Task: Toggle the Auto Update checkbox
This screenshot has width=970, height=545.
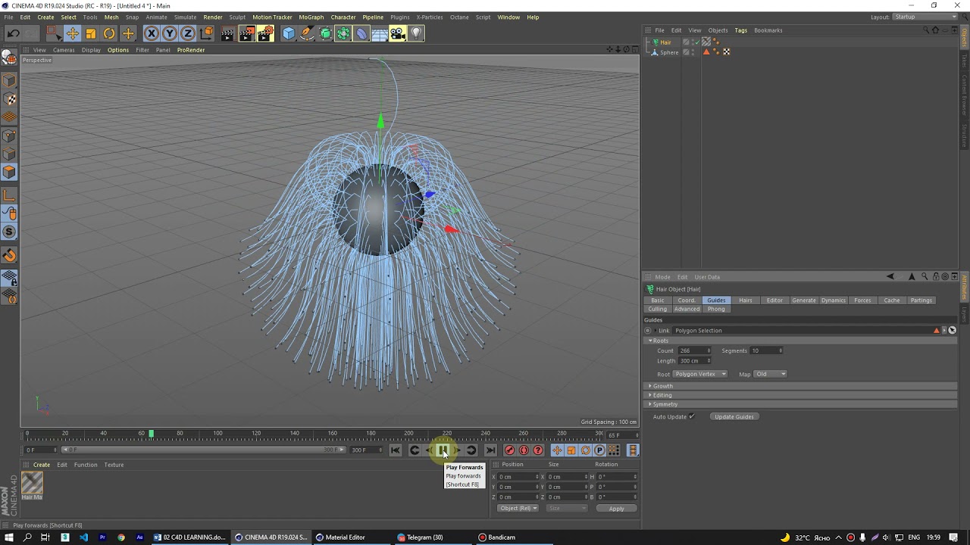Action: click(692, 416)
